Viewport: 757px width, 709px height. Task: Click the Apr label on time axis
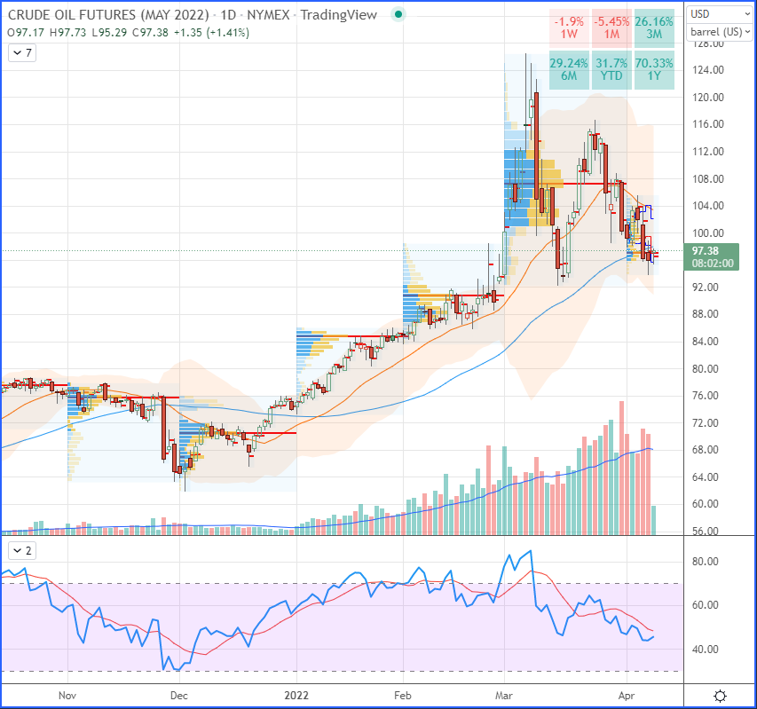point(627,696)
